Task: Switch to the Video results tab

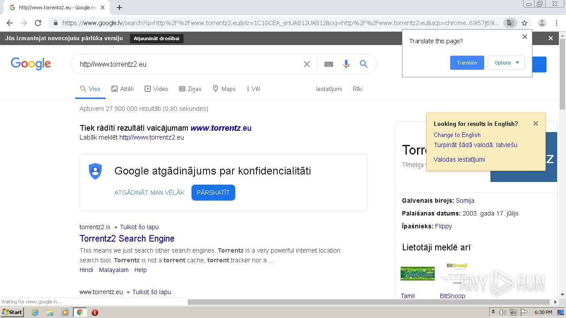Action: 157,89
